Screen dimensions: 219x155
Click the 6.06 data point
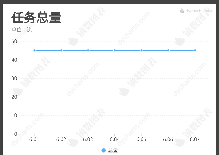(168, 50)
